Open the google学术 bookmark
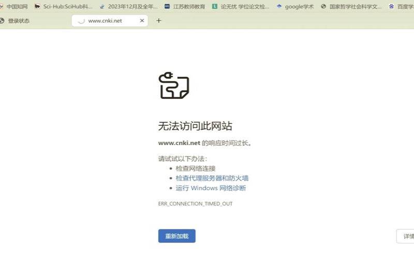414x259 pixels. 295,6
